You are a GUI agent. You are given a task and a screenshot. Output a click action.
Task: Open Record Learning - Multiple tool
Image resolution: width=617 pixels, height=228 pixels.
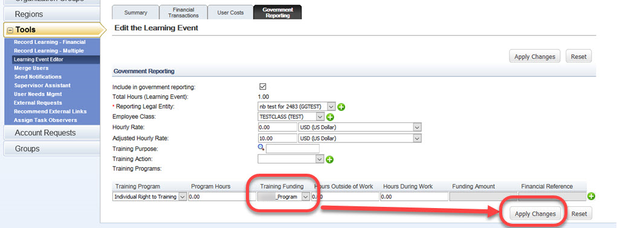tap(49, 51)
